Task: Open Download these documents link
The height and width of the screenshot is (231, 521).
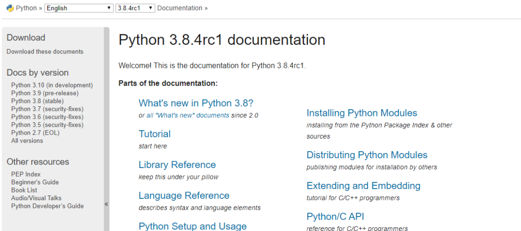Action: [x=45, y=51]
